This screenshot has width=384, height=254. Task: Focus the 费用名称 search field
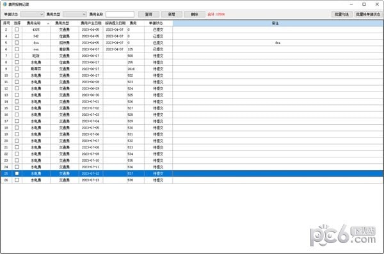pyautogui.click(x=120, y=15)
